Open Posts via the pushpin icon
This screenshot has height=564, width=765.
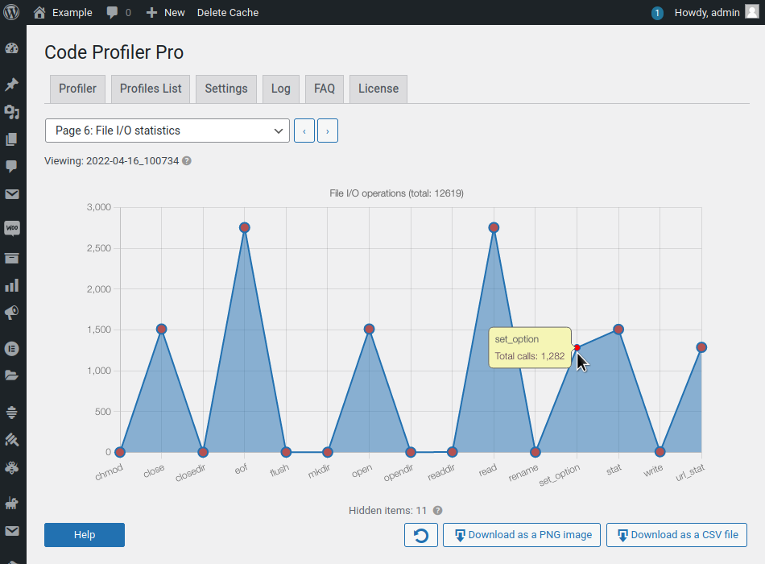[12, 85]
